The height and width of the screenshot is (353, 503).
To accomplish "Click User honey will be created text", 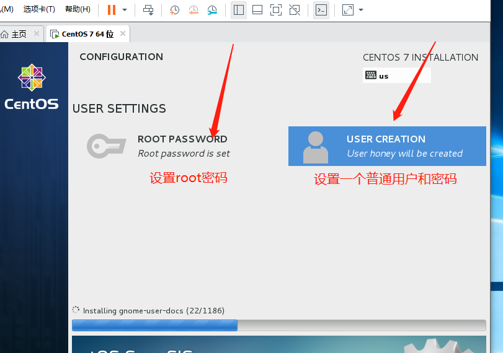I will (x=404, y=154).
